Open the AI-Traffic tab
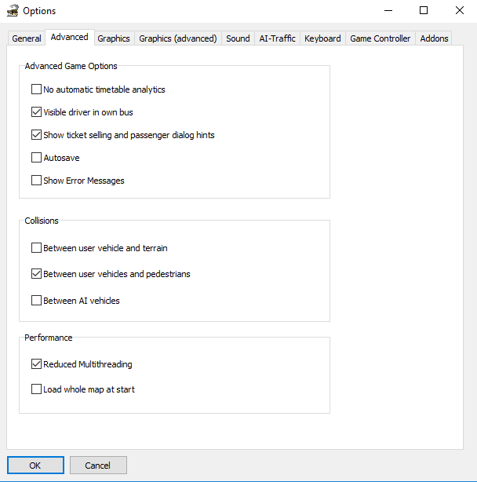 coord(277,38)
